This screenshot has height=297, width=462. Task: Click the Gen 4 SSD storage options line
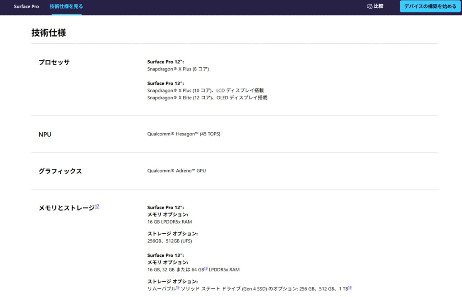249,289
